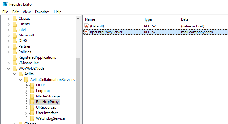Open the Edit menu
Image resolution: width=228 pixels, height=124 pixels.
(x=15, y=12)
